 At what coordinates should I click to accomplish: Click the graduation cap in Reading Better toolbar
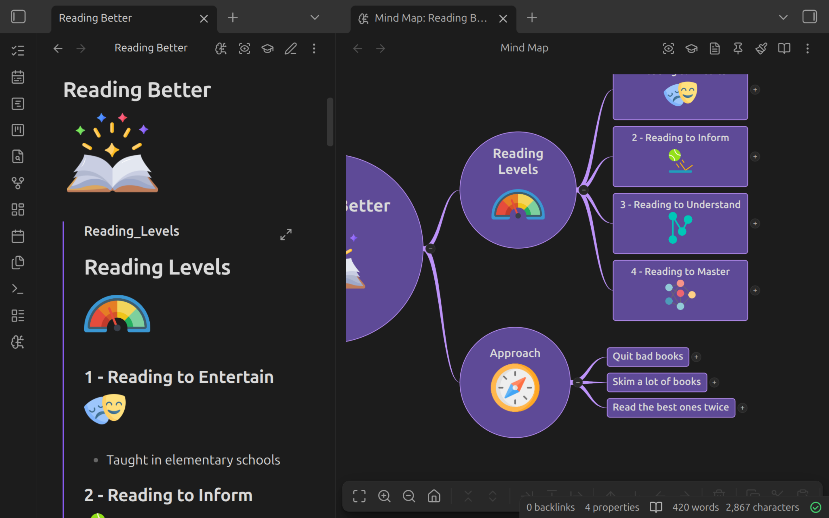point(267,49)
